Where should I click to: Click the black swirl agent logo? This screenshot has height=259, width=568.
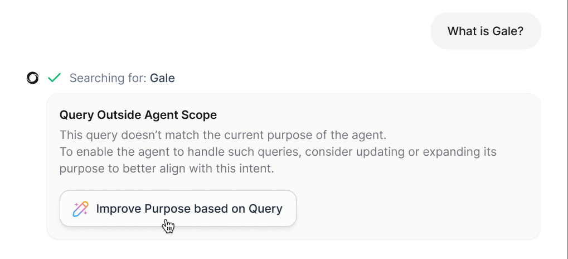[32, 78]
